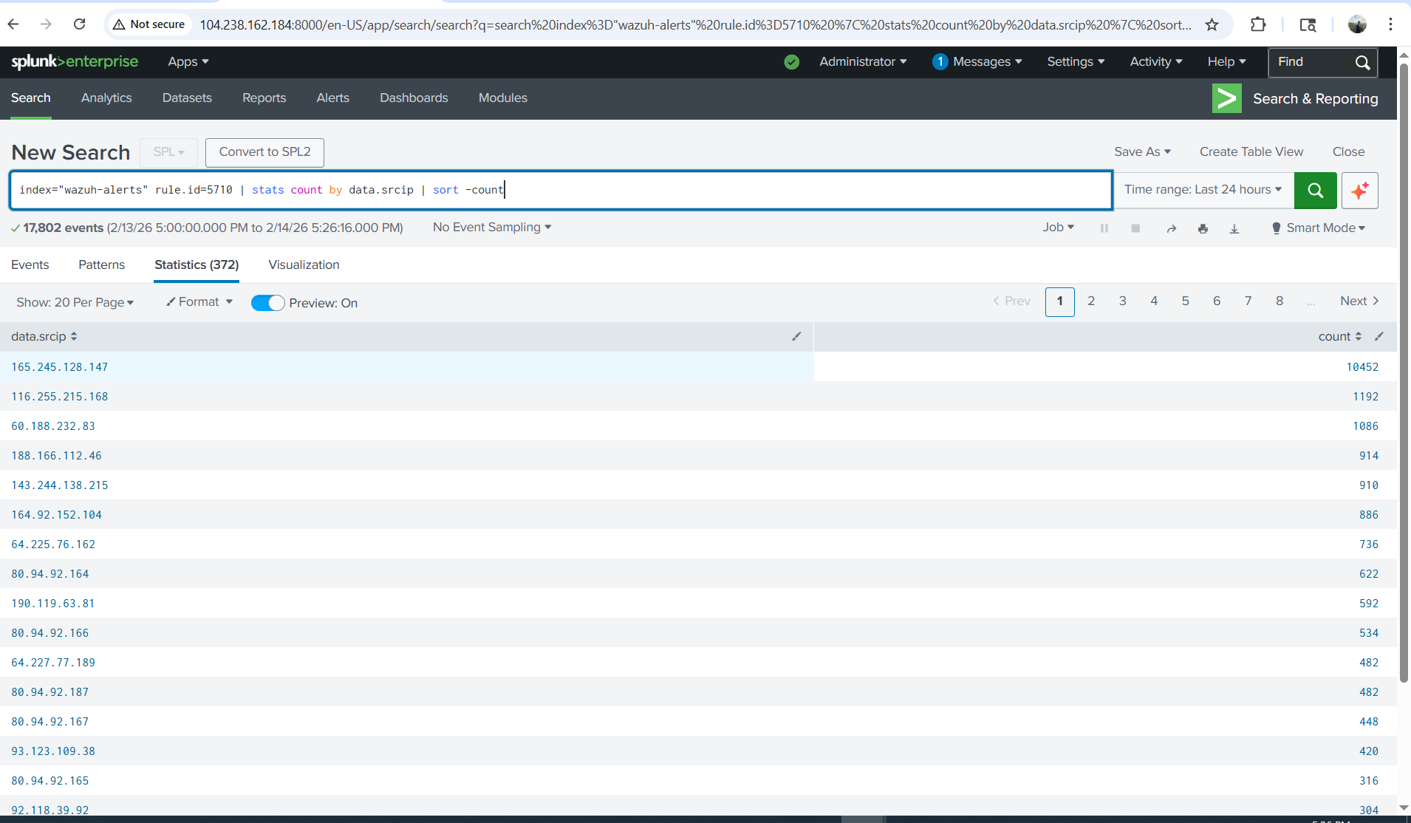The image size is (1411, 823).
Task: Open the Apps dropdown
Action: [188, 62]
